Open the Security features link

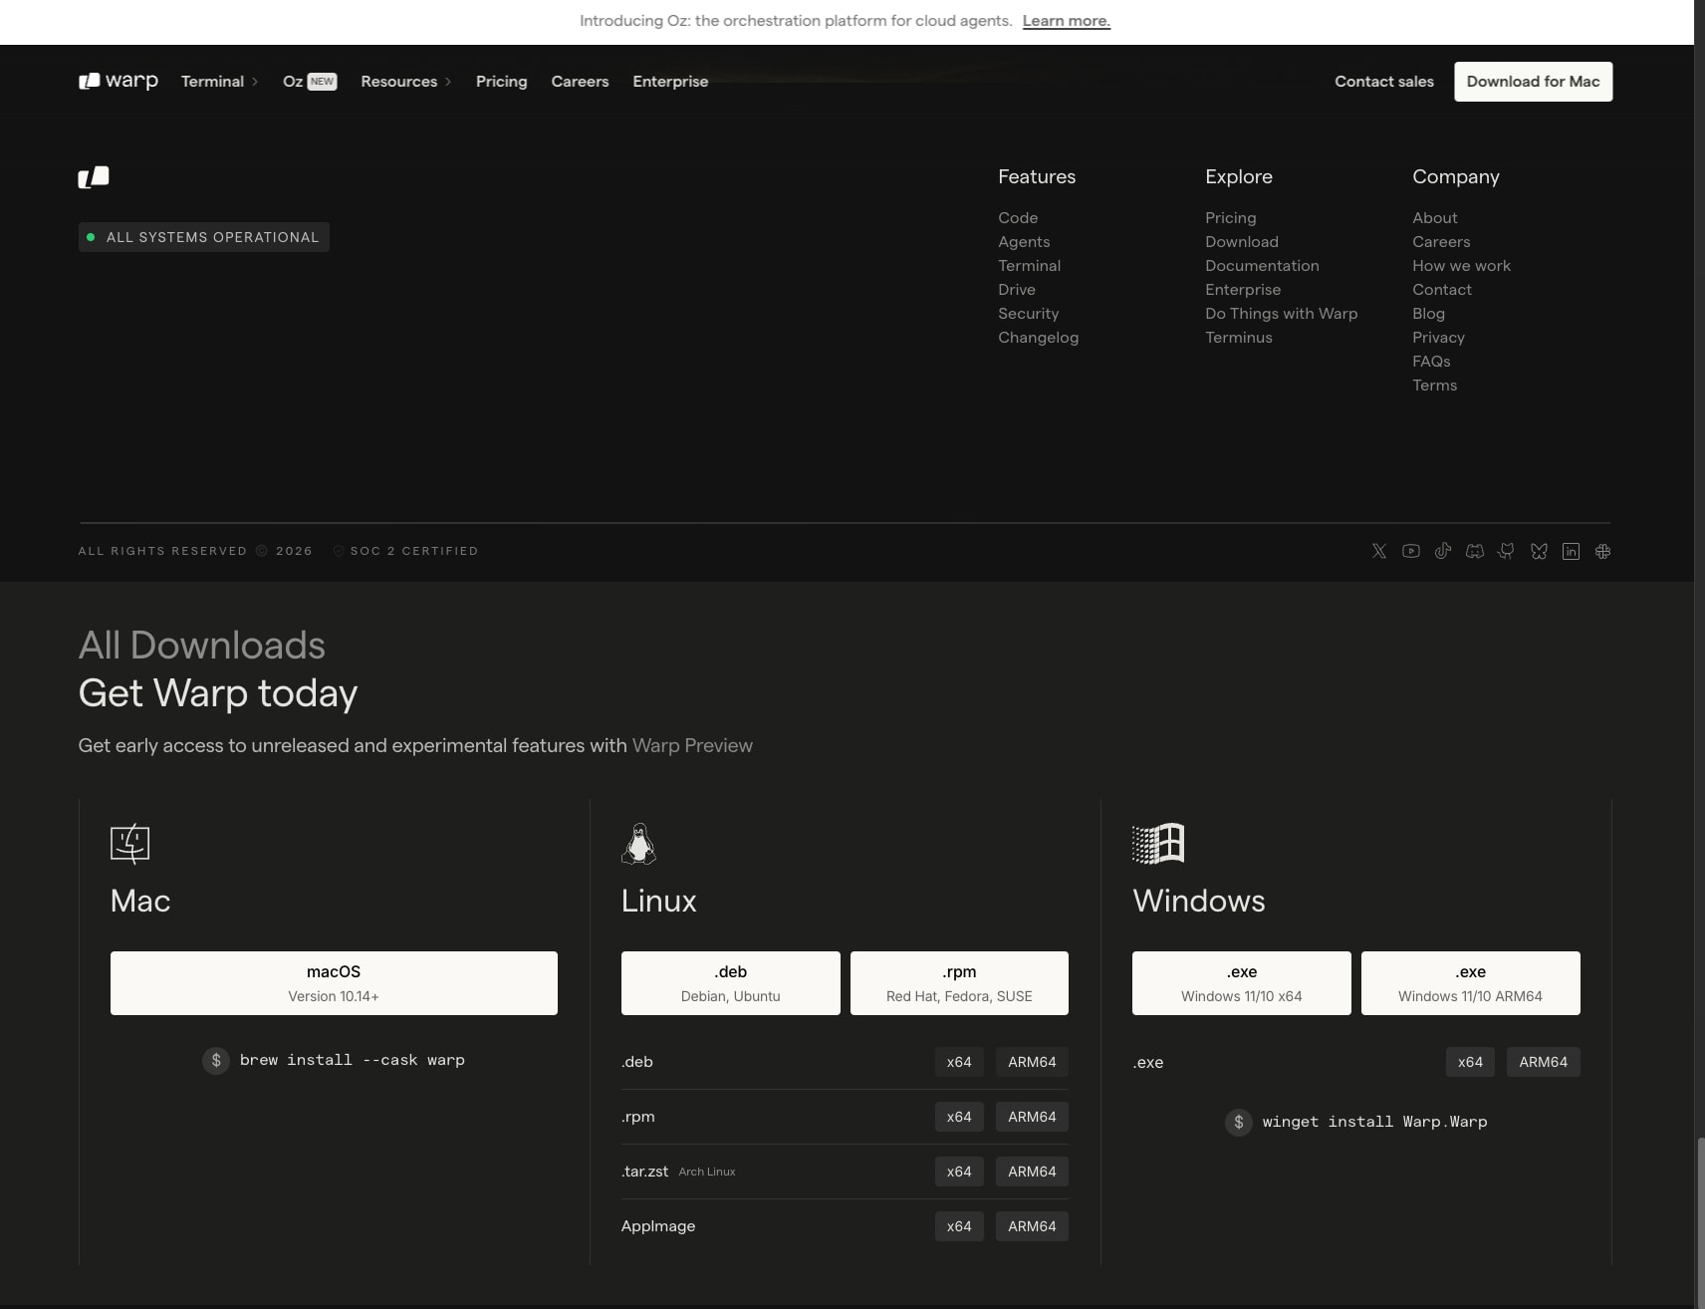tap(1028, 314)
